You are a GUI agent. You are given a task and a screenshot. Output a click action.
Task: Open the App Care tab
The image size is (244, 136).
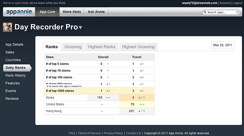click(x=47, y=12)
